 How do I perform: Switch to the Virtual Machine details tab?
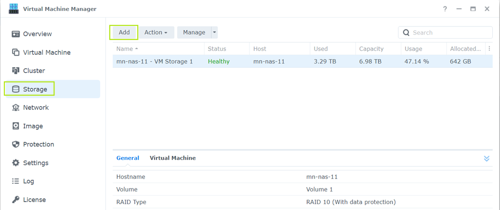click(172, 158)
